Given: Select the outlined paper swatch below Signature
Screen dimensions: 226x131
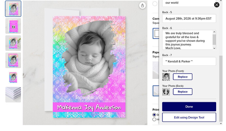Looking at the screenshot, I should [156, 91].
